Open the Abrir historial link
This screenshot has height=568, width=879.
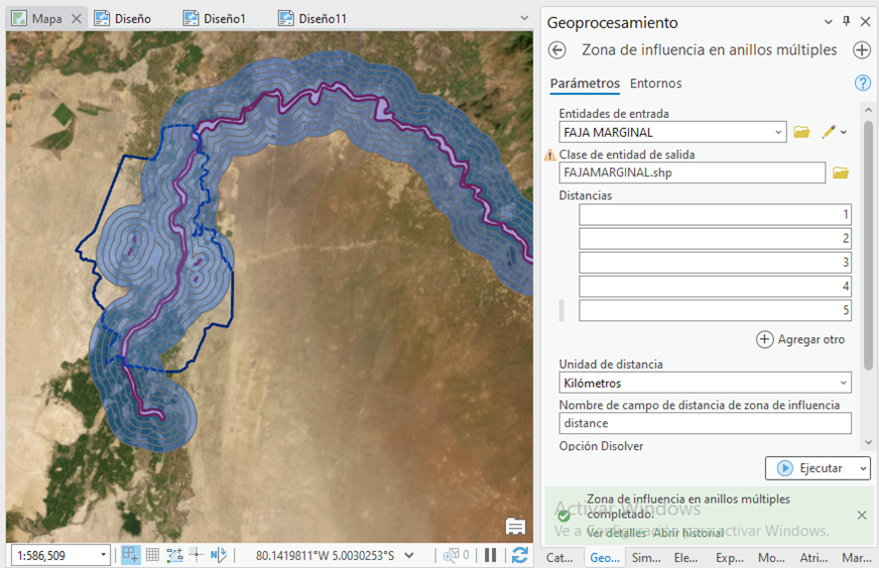tap(688, 532)
